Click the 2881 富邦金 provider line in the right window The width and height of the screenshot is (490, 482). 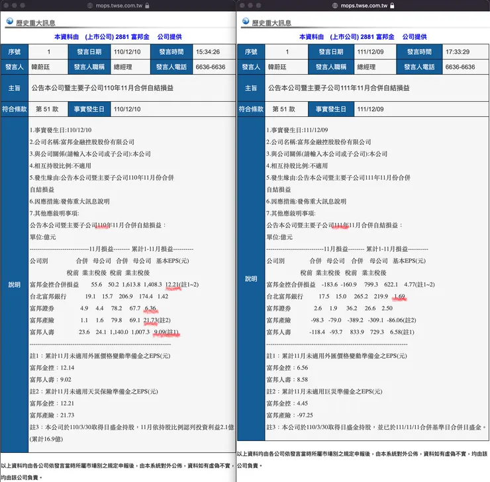coord(363,37)
